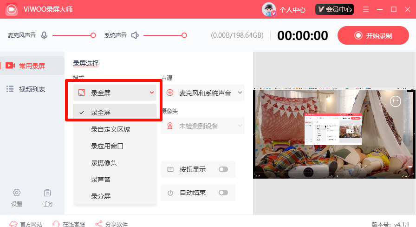The width and height of the screenshot is (416, 227).
Task: Click the circular crosshair icon on preview
Action: [x=395, y=101]
